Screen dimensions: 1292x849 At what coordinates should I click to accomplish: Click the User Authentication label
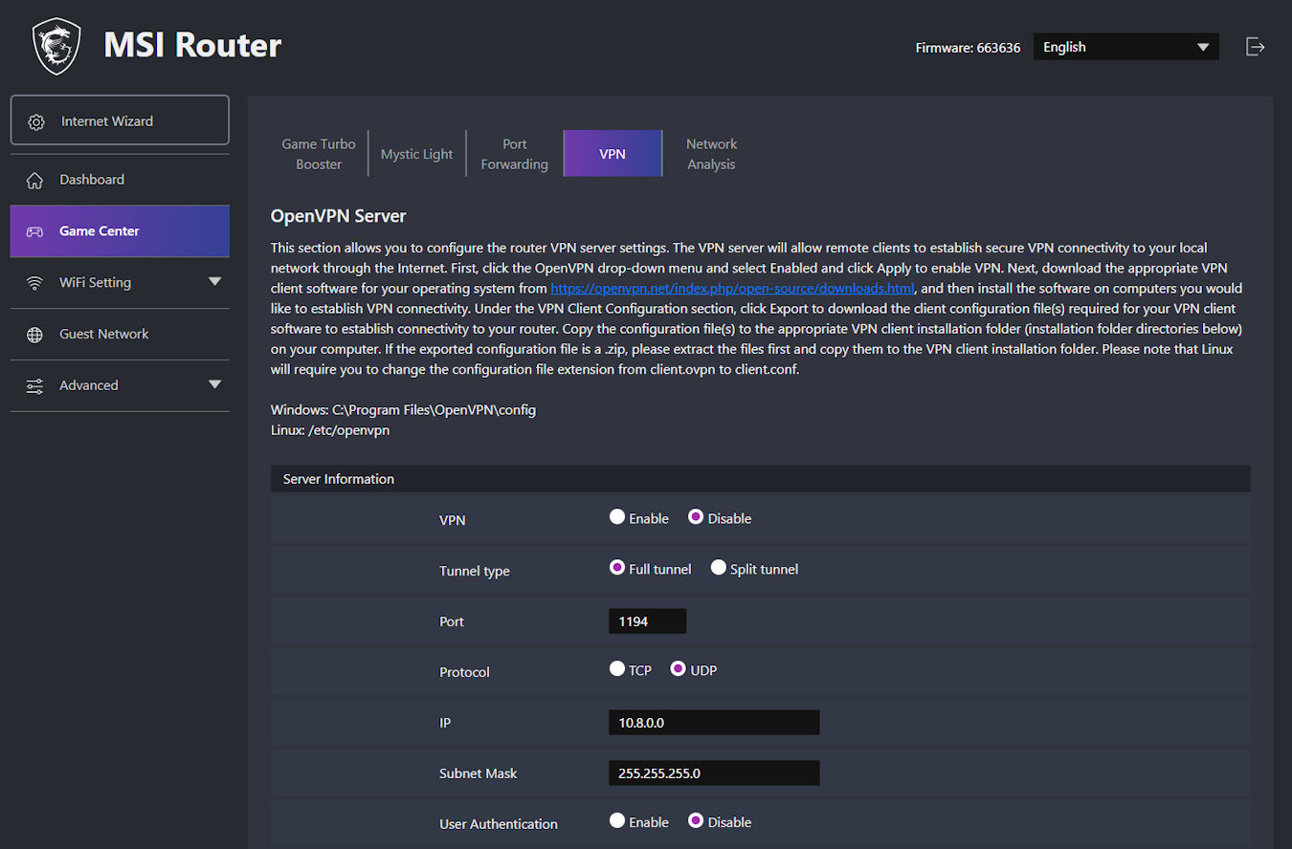click(x=499, y=824)
